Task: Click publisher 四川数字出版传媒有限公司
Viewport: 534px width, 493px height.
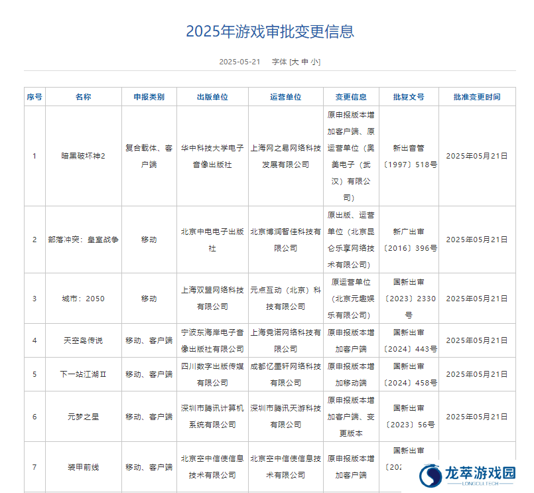Action: pyautogui.click(x=212, y=375)
